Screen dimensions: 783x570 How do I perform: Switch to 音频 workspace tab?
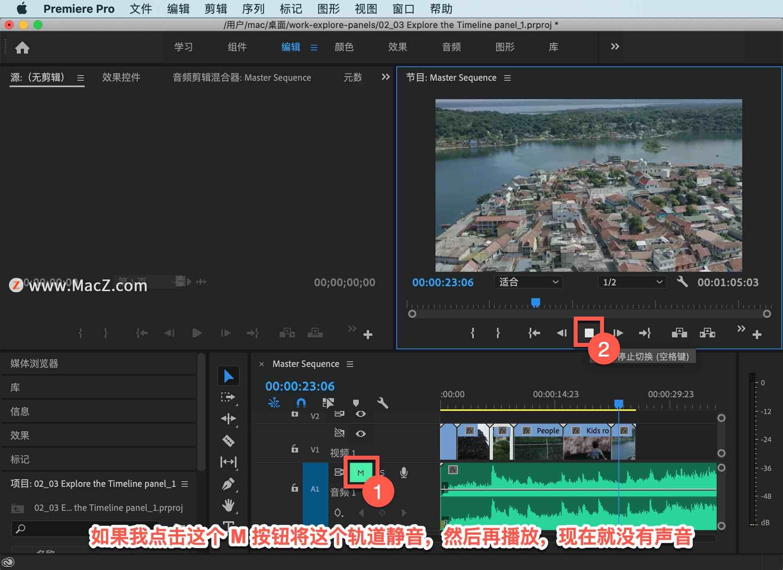coord(451,47)
